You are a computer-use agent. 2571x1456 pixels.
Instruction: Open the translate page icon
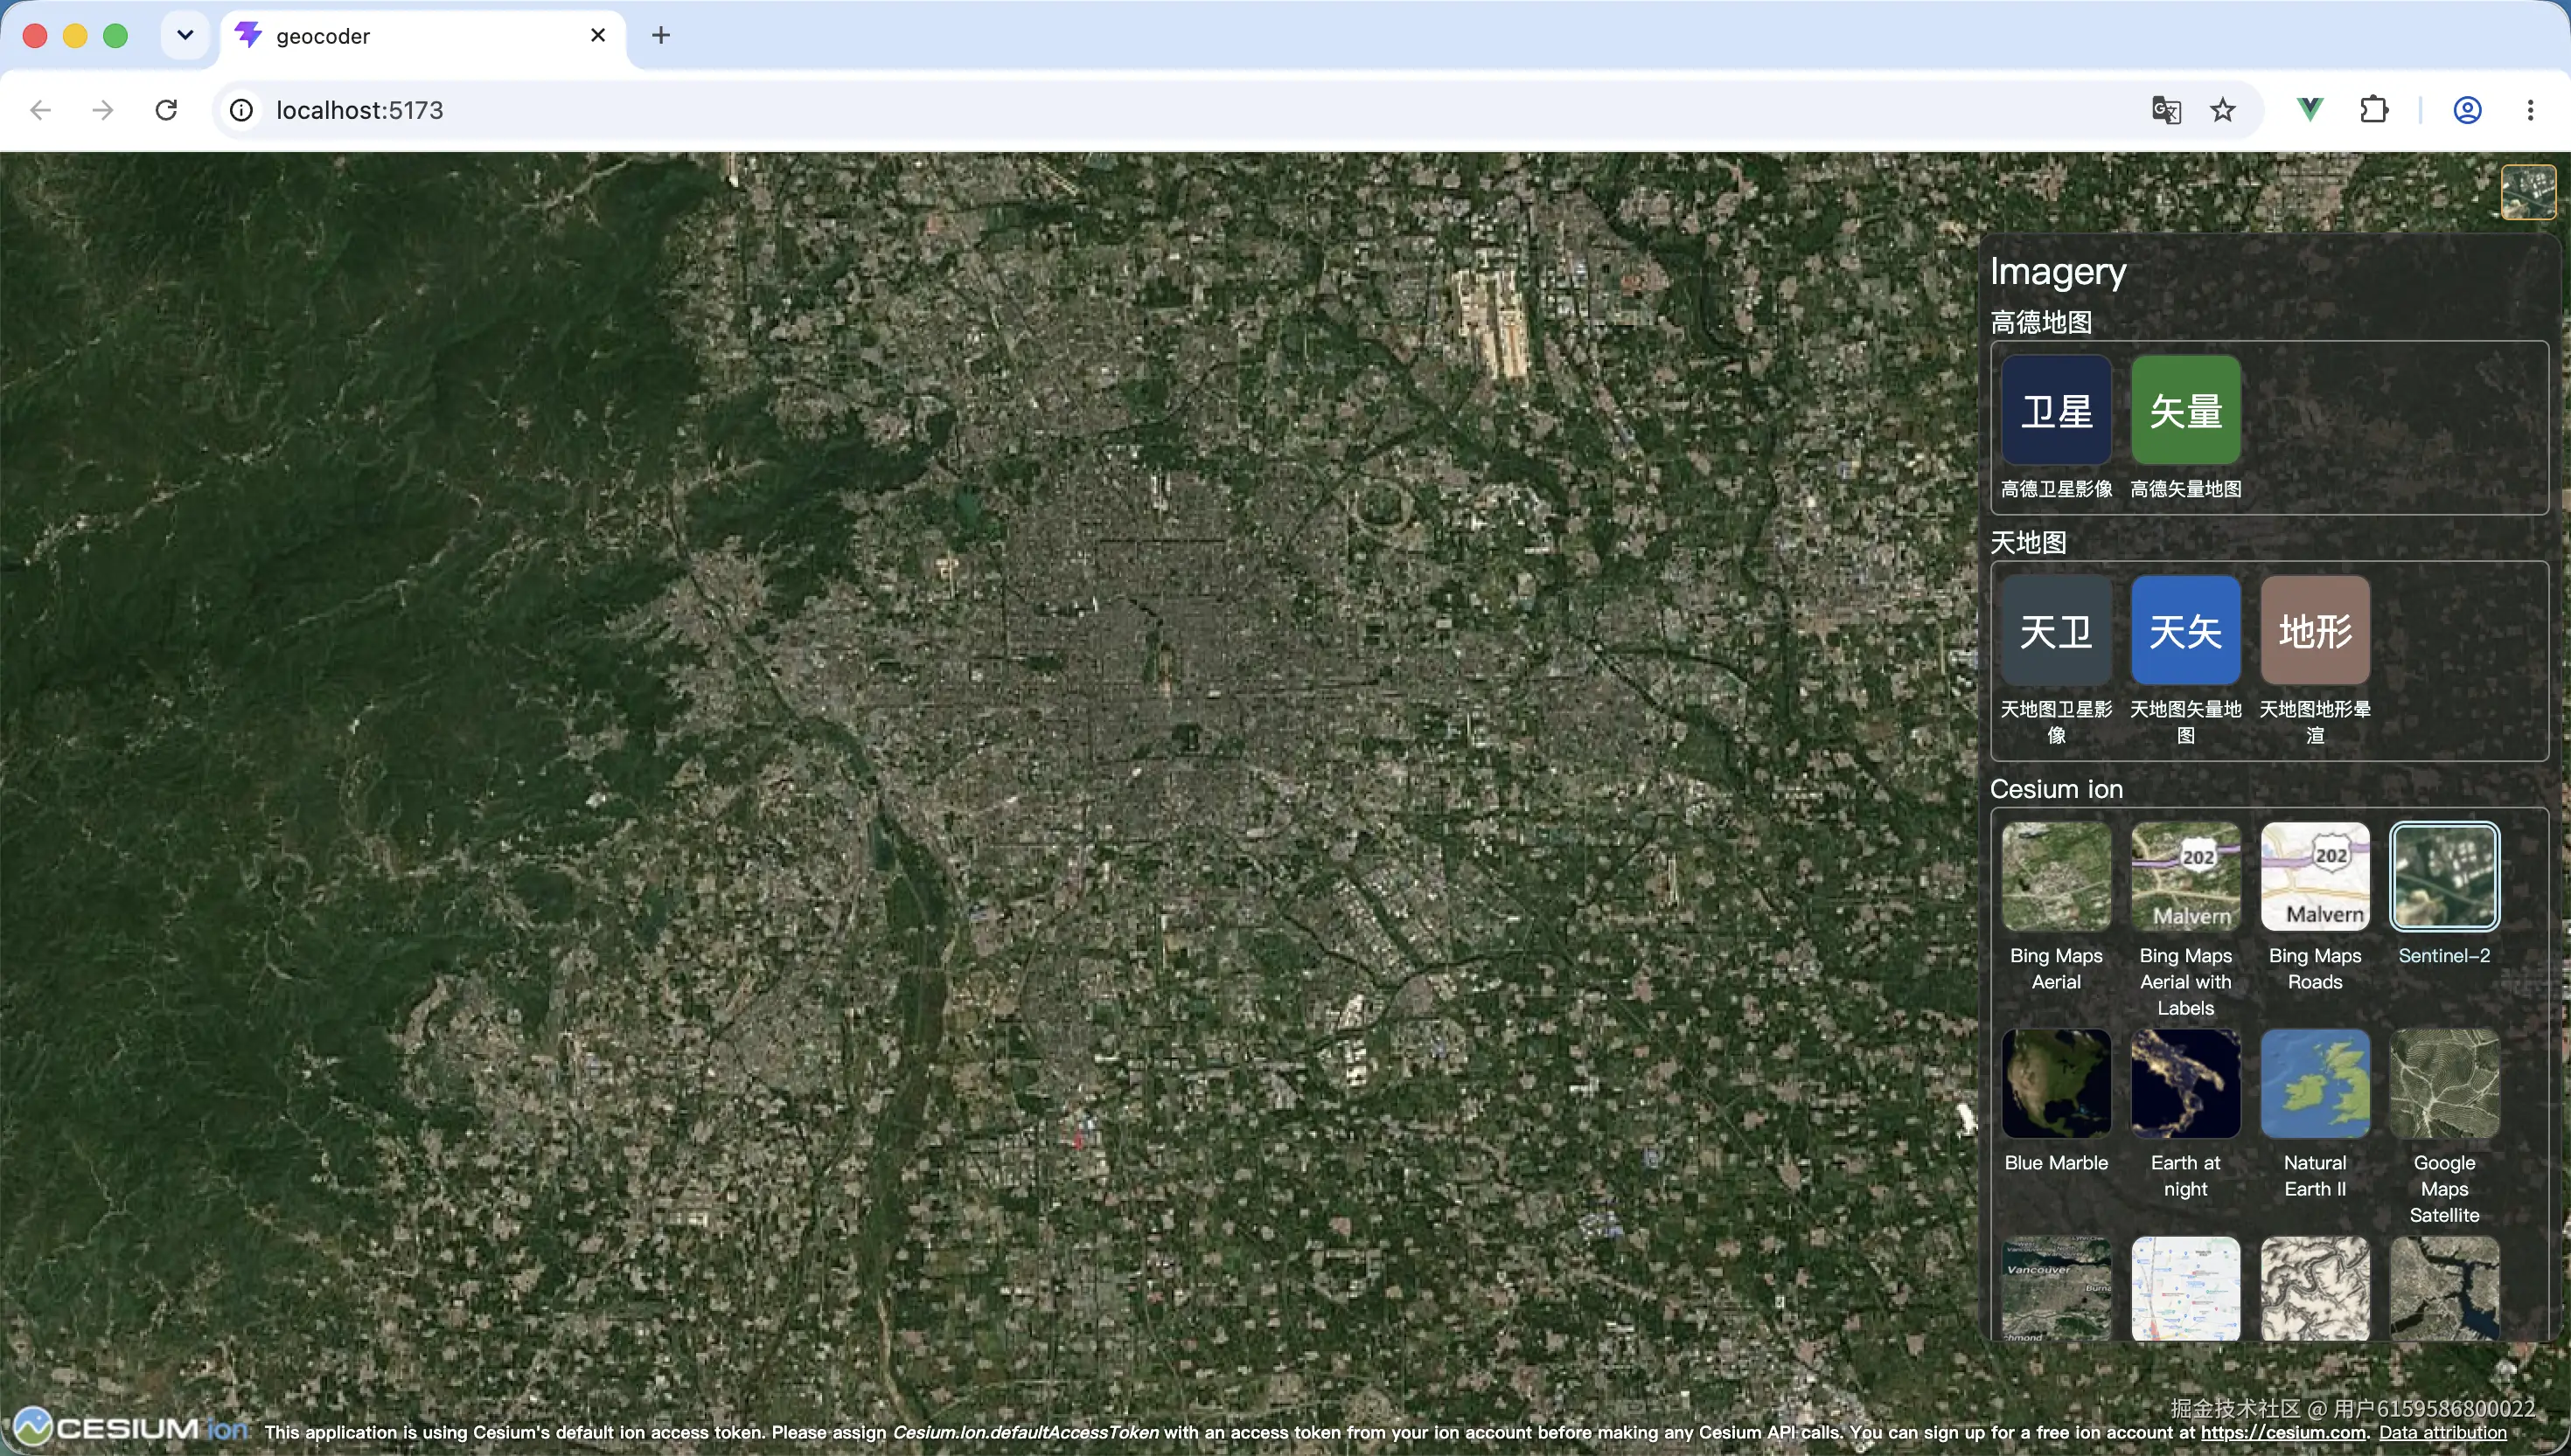point(2166,110)
